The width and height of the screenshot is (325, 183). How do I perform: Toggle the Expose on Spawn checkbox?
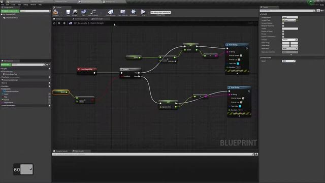283,32
